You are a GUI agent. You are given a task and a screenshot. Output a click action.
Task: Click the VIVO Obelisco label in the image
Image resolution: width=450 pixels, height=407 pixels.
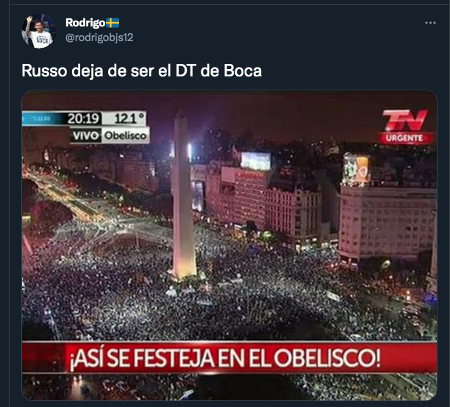110,135
